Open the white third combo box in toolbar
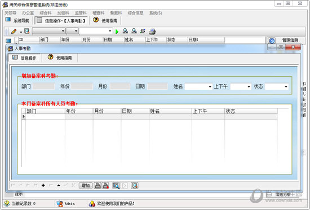Image resolution: width=310 pixels, height=210 pixels. pyautogui.click(x=96, y=31)
